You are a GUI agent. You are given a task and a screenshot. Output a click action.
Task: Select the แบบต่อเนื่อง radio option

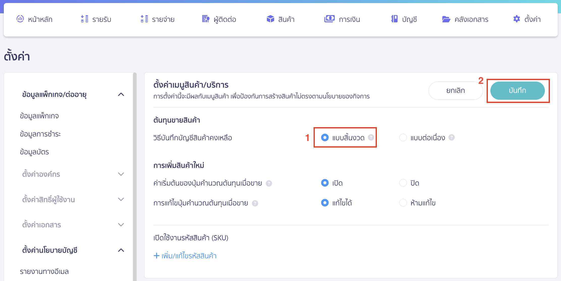403,137
